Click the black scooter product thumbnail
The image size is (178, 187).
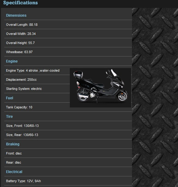(x=100, y=88)
